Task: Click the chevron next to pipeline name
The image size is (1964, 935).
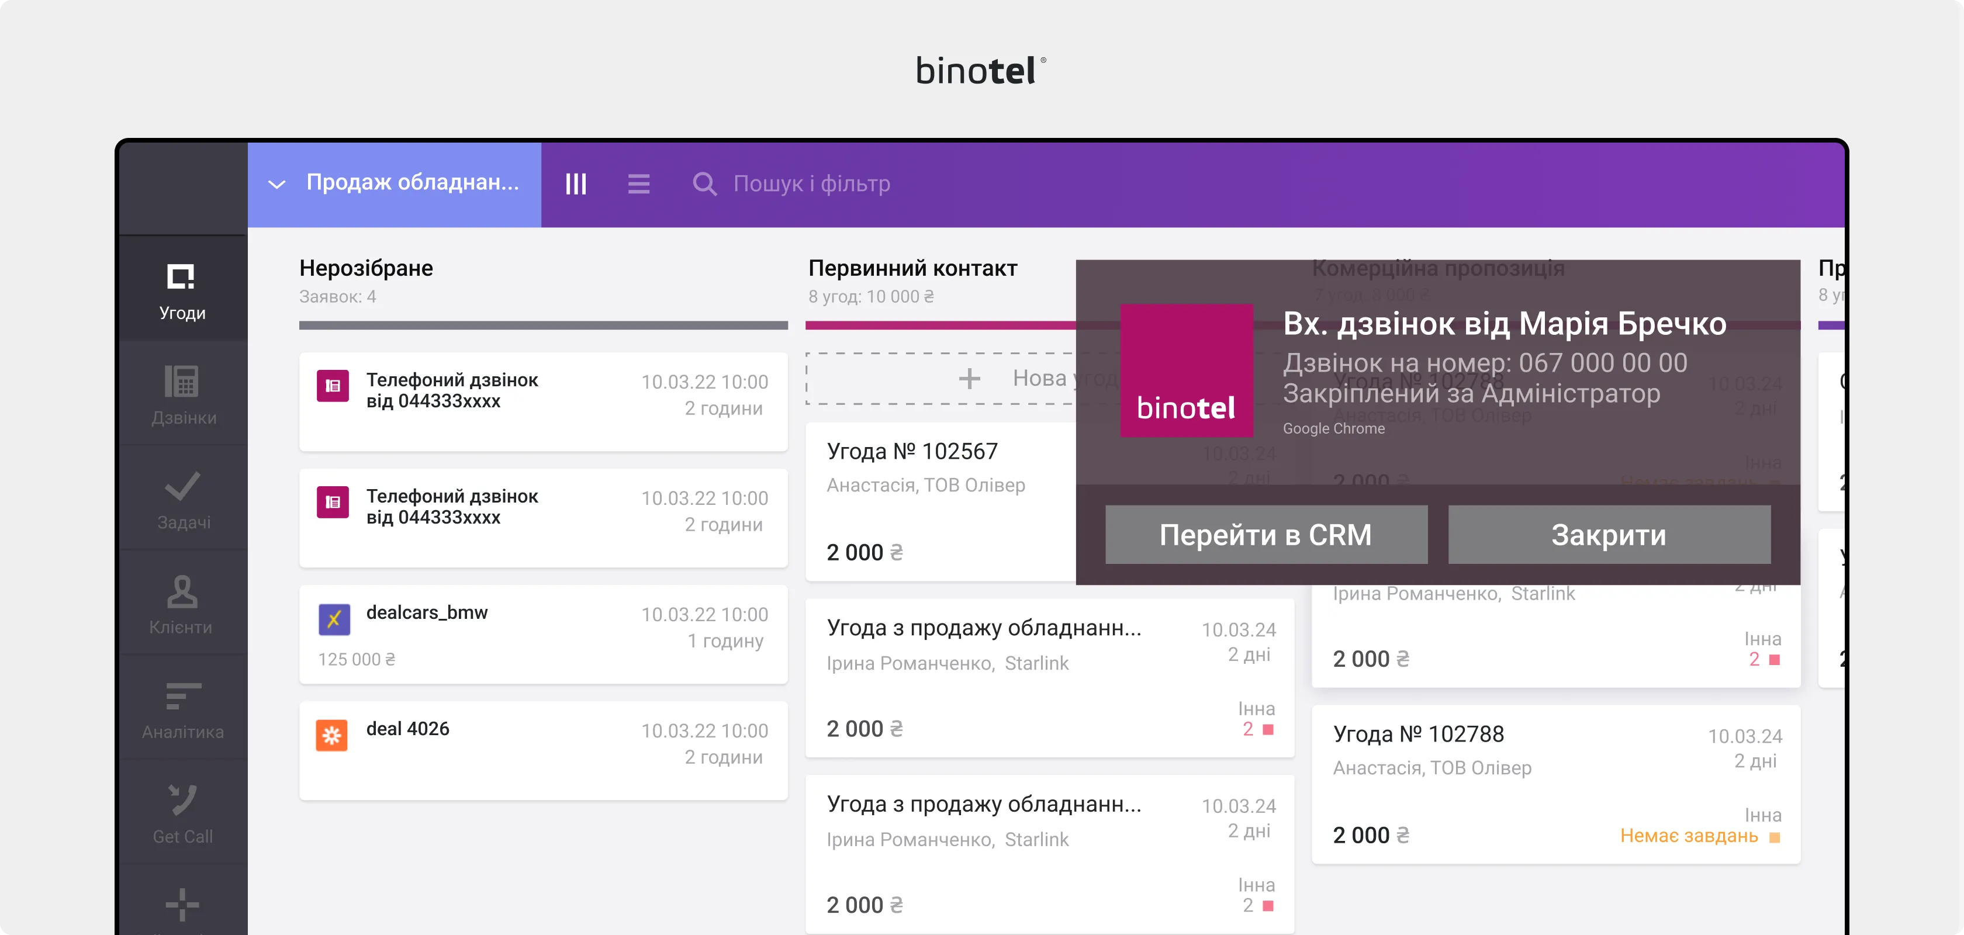Action: pos(276,185)
